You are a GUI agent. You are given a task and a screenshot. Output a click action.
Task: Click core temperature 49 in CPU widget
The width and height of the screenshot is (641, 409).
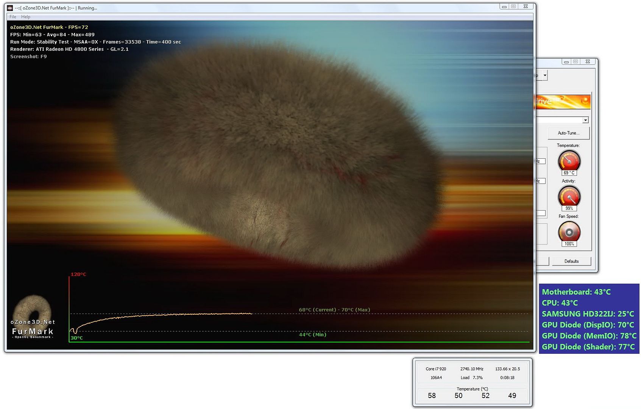[512, 395]
